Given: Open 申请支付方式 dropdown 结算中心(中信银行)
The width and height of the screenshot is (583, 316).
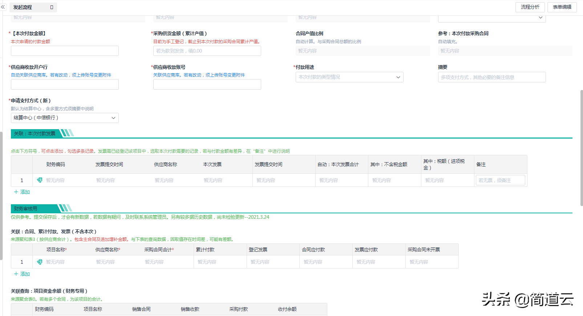Looking at the screenshot, I should click(65, 118).
